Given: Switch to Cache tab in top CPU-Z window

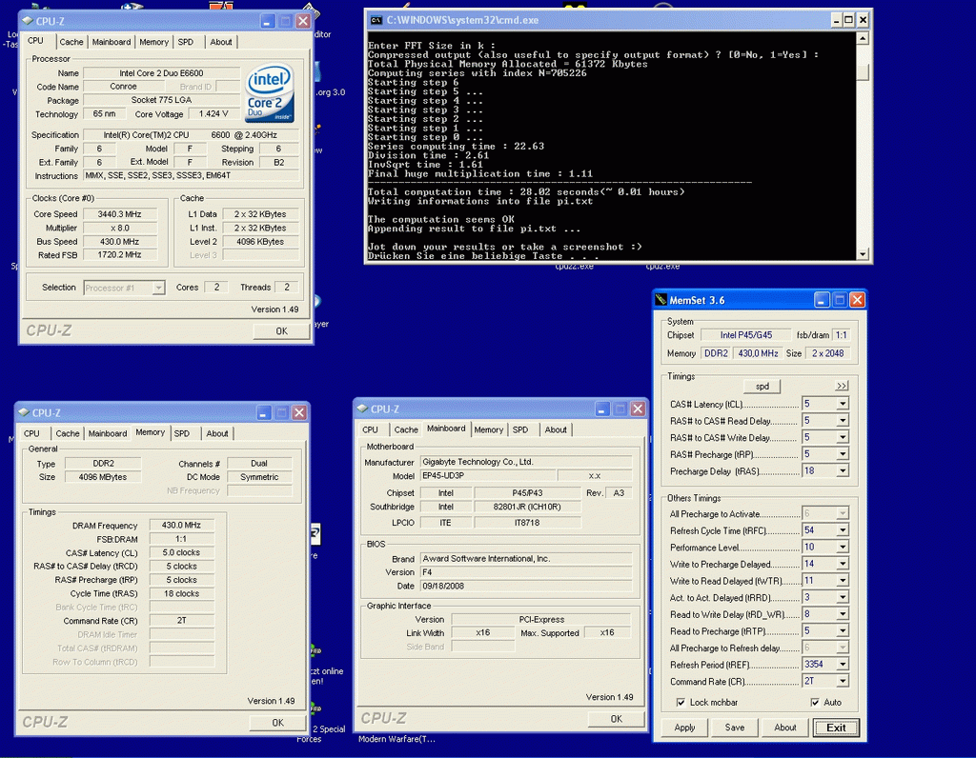Looking at the screenshot, I should point(71,42).
